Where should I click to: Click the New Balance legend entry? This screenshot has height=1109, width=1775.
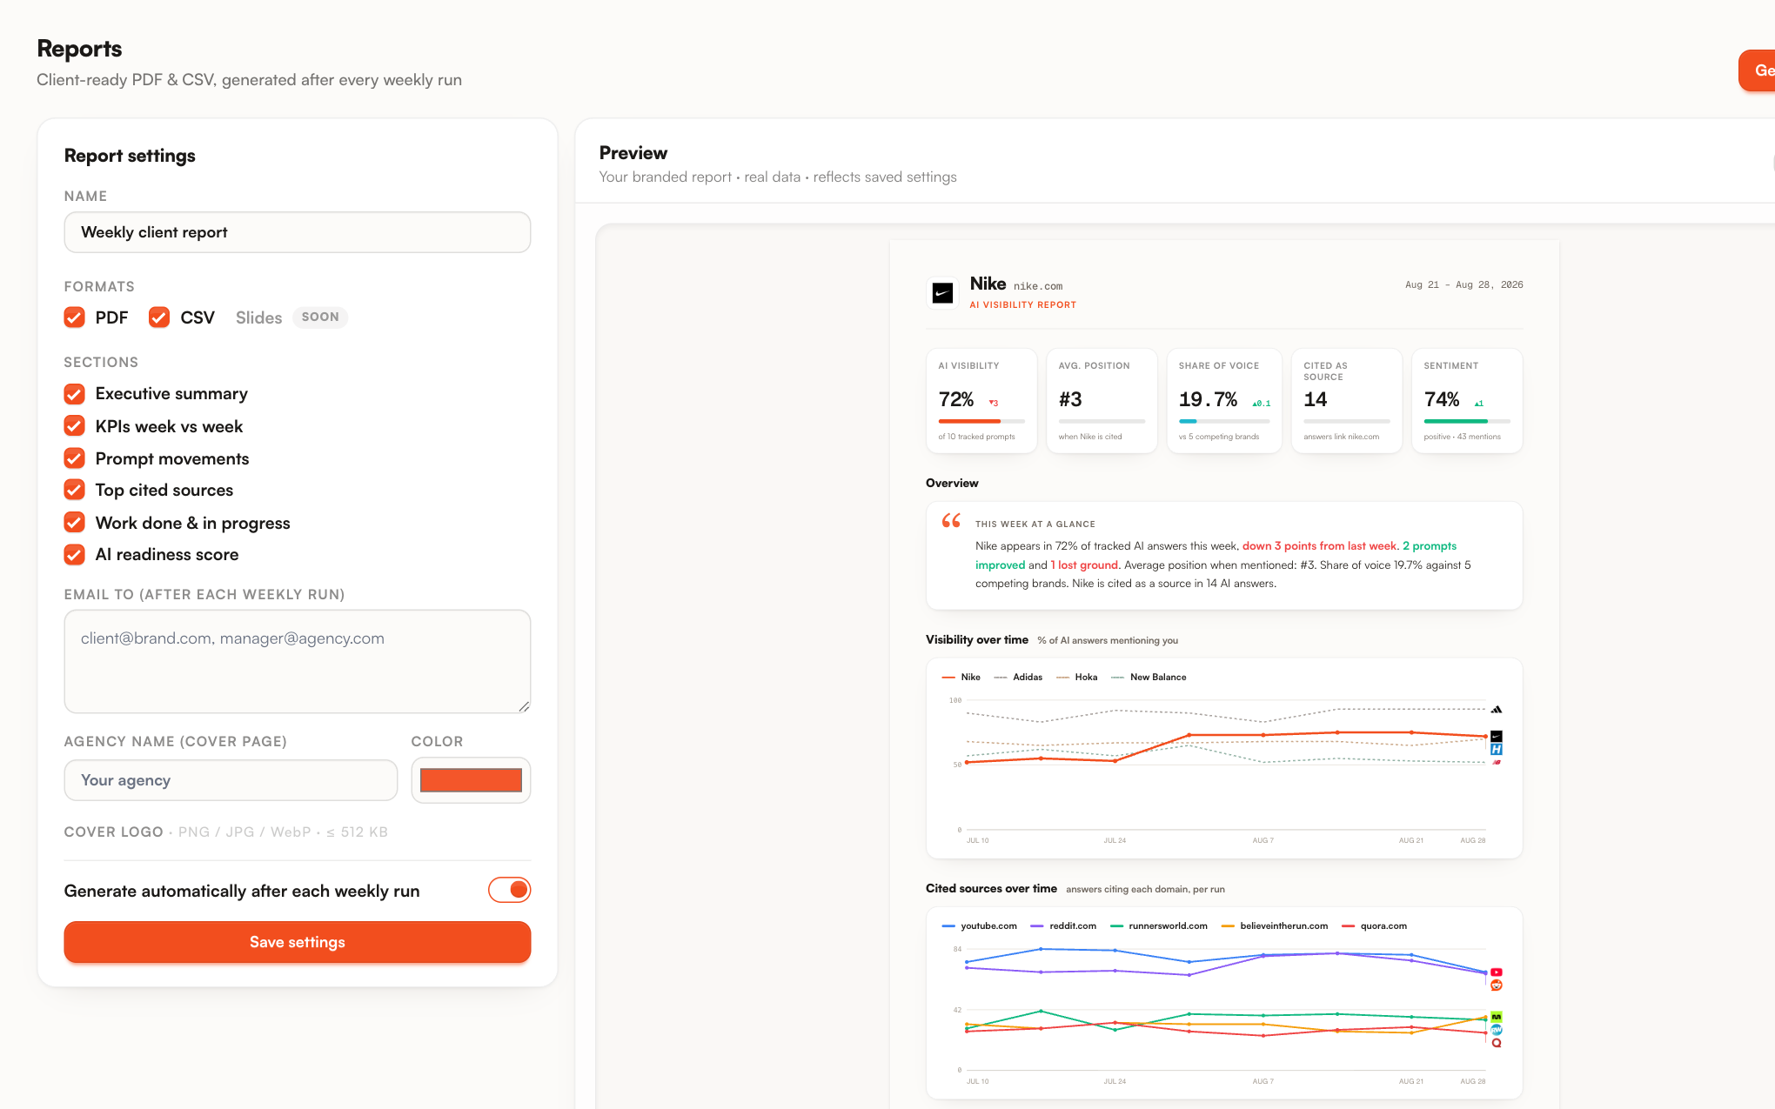1149,677
